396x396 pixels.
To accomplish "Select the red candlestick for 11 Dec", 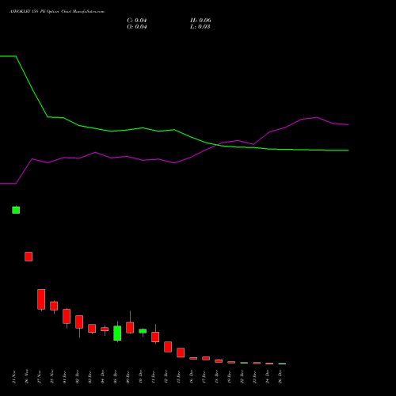I will tap(155, 337).
